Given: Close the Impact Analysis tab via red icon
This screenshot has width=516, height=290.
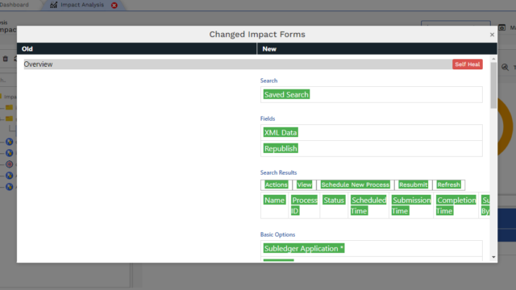Looking at the screenshot, I should pos(114,6).
